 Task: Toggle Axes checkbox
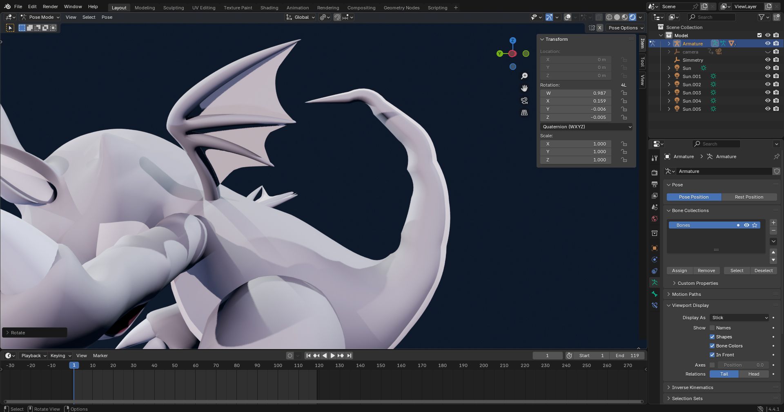coord(712,365)
